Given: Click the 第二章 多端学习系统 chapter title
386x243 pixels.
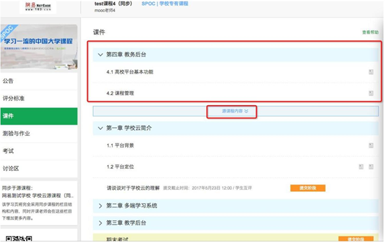Looking at the screenshot, I should (131, 205).
